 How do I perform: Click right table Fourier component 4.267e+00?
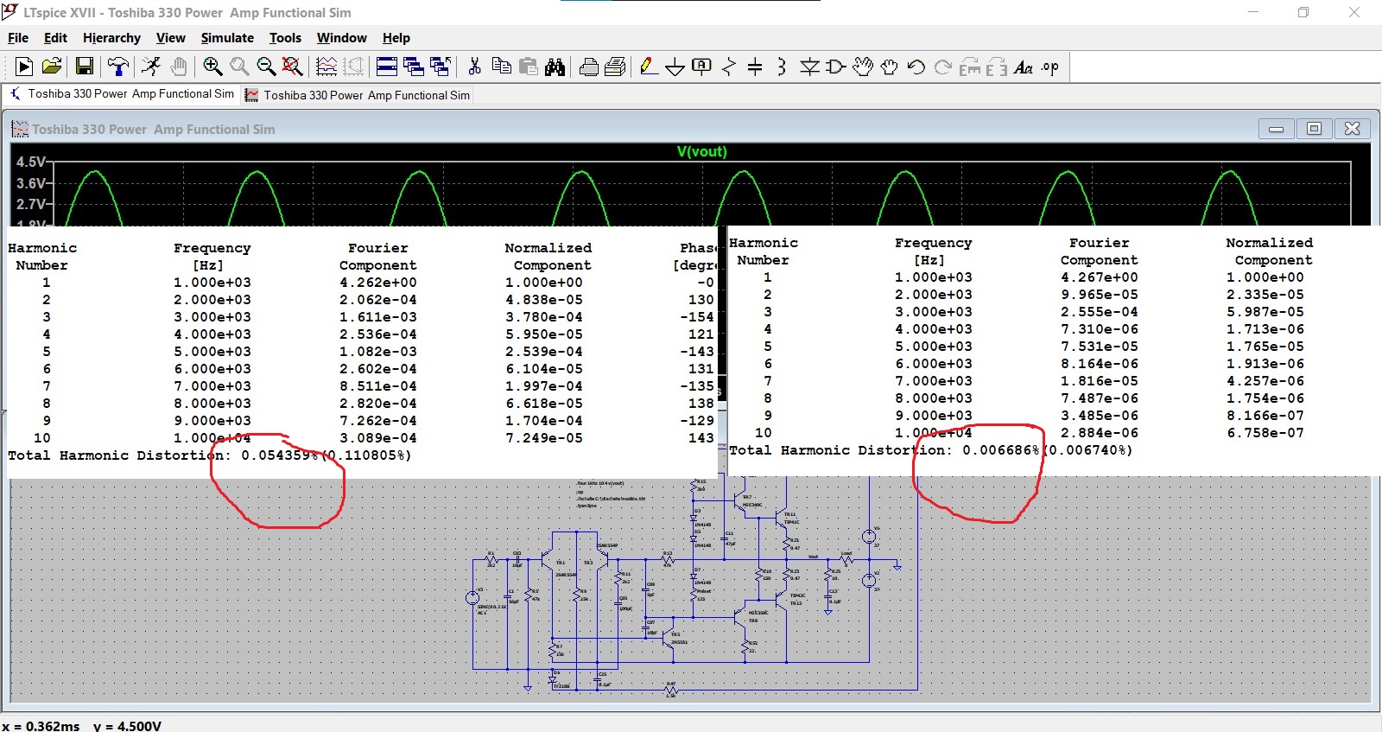tap(1100, 277)
